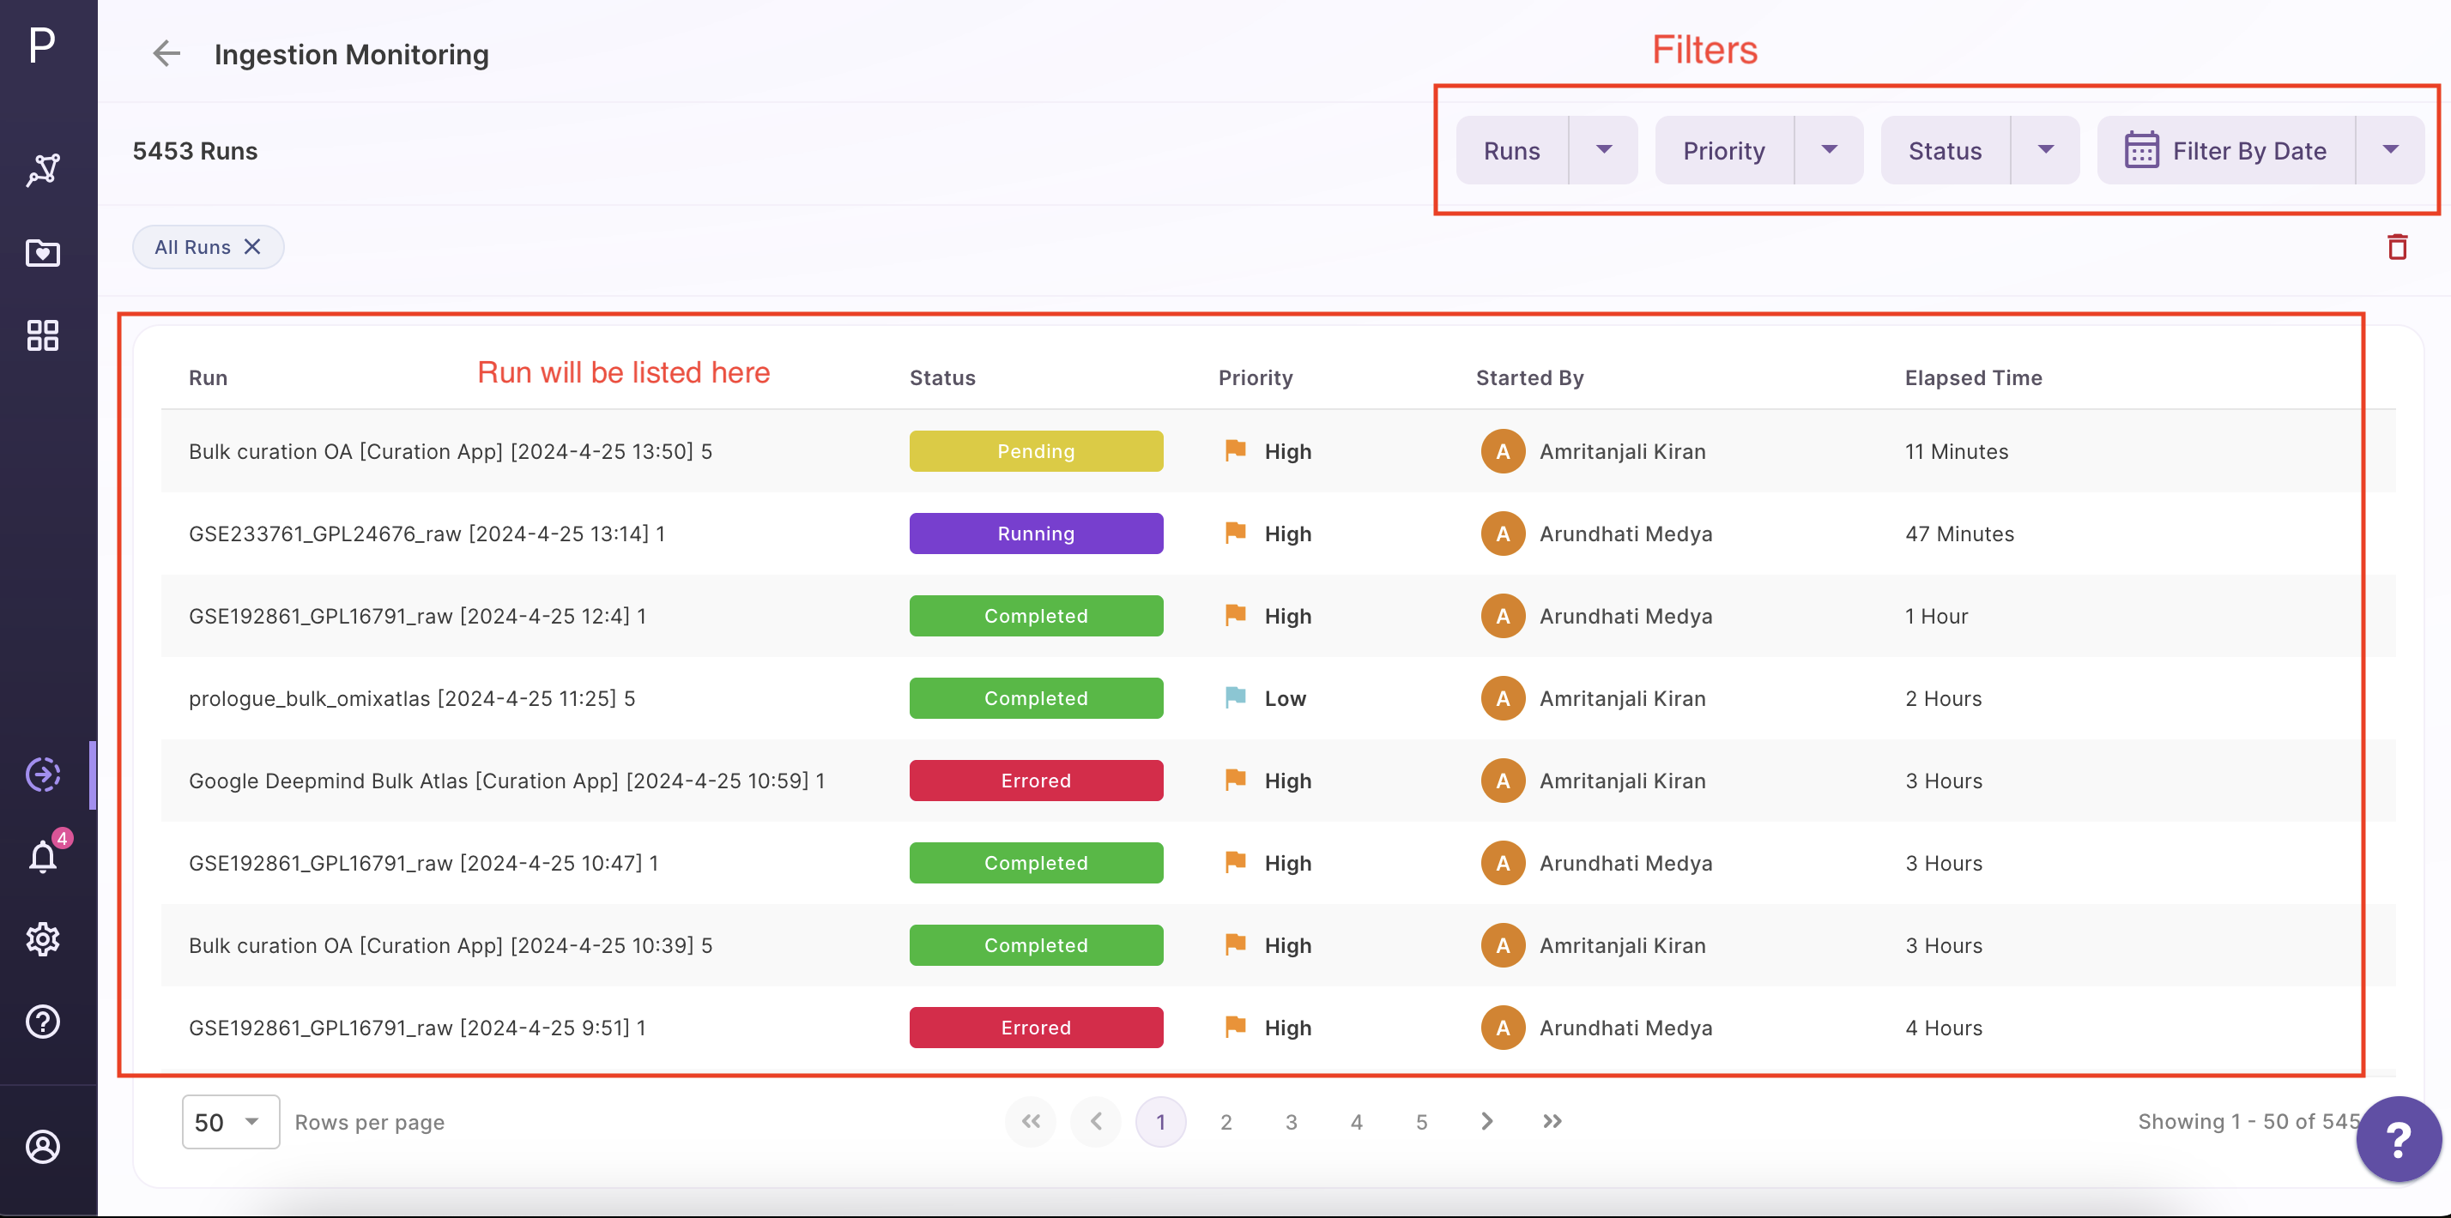Remove the All Runs filter chip

click(x=251, y=246)
